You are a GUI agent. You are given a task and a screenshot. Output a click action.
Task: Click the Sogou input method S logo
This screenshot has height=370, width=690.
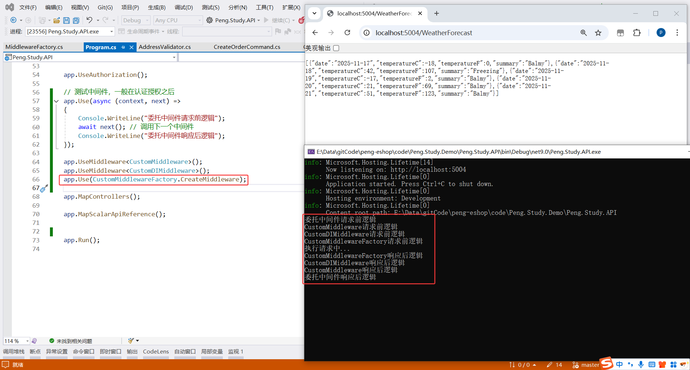pyautogui.click(x=607, y=363)
